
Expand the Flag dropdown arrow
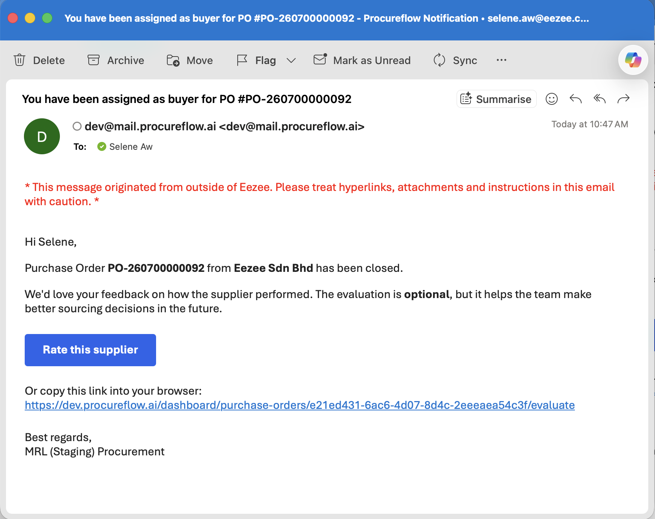click(291, 60)
